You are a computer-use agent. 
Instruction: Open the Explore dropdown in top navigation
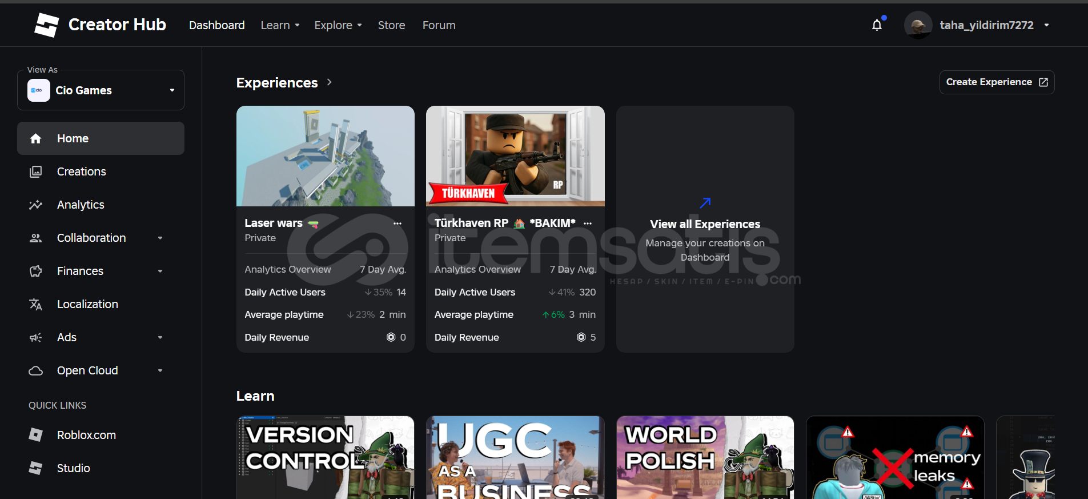338,25
